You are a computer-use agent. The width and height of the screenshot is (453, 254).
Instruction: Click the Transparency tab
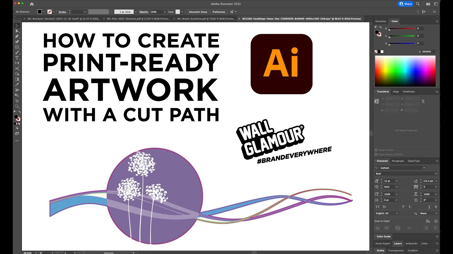click(396, 250)
